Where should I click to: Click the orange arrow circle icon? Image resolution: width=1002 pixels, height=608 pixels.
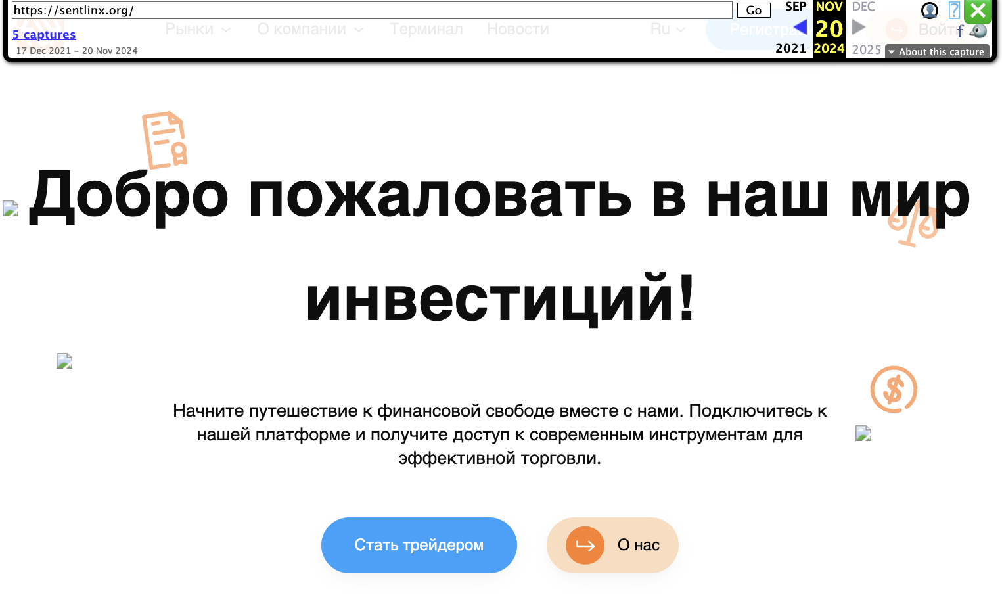pos(585,545)
